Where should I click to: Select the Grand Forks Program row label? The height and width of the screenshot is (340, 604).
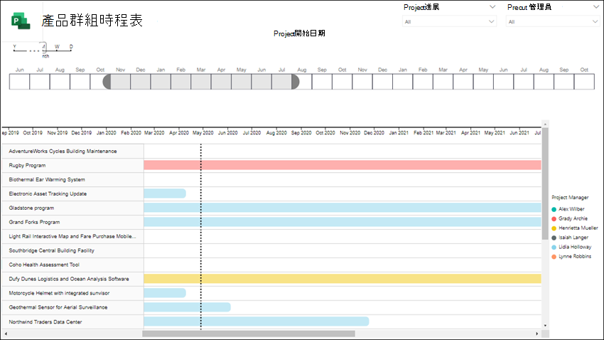[34, 222]
